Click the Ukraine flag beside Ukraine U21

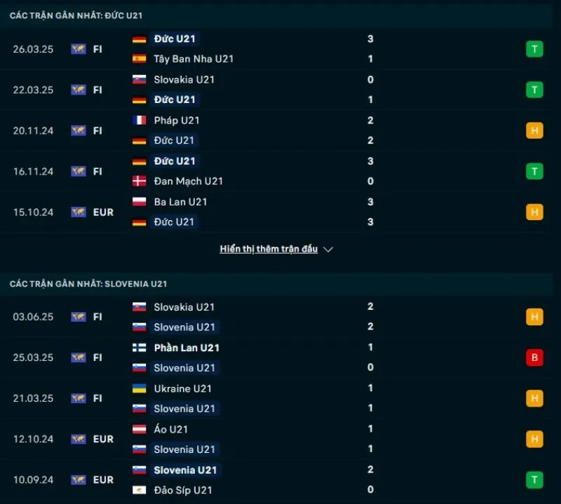(x=138, y=388)
